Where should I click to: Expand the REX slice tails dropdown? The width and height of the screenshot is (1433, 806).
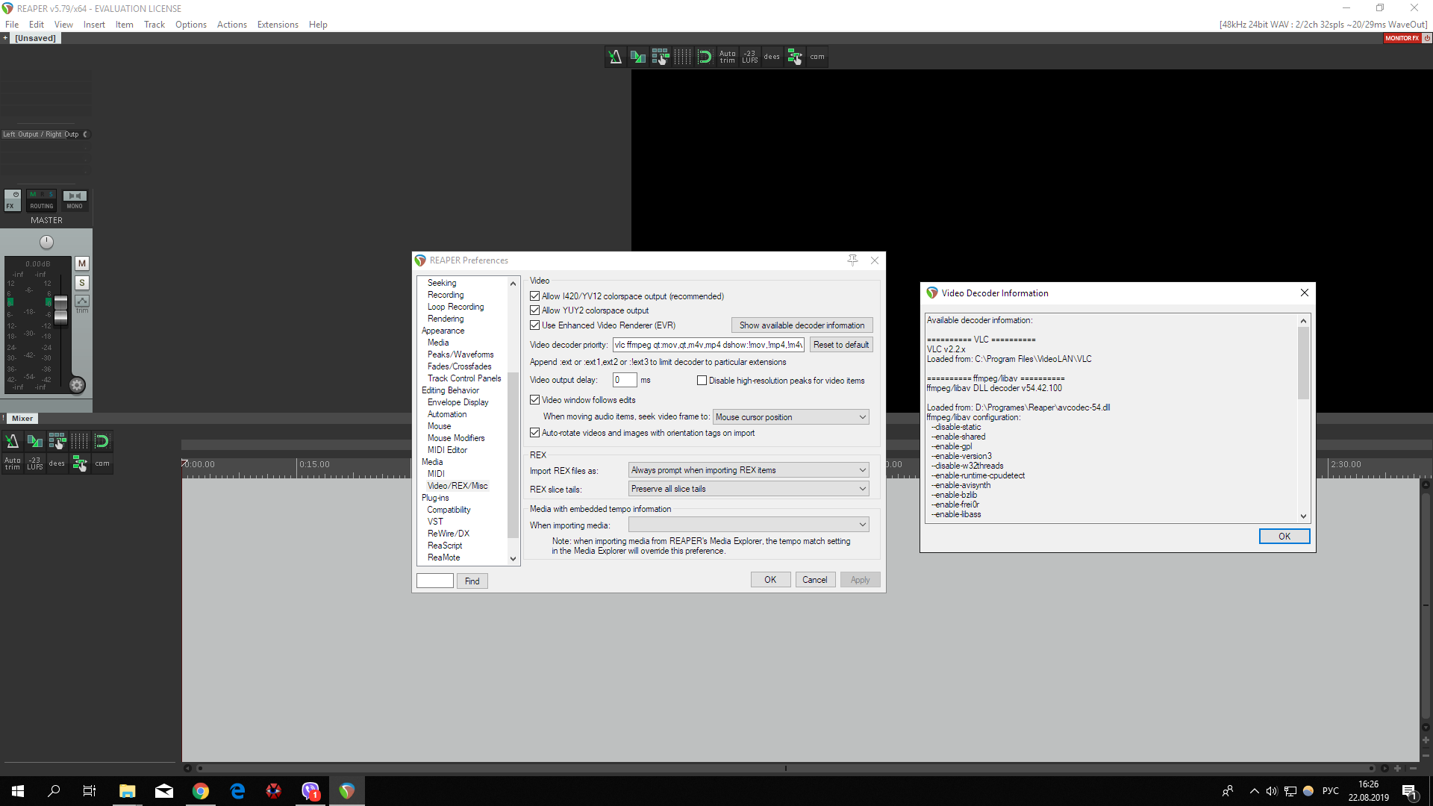(748, 489)
